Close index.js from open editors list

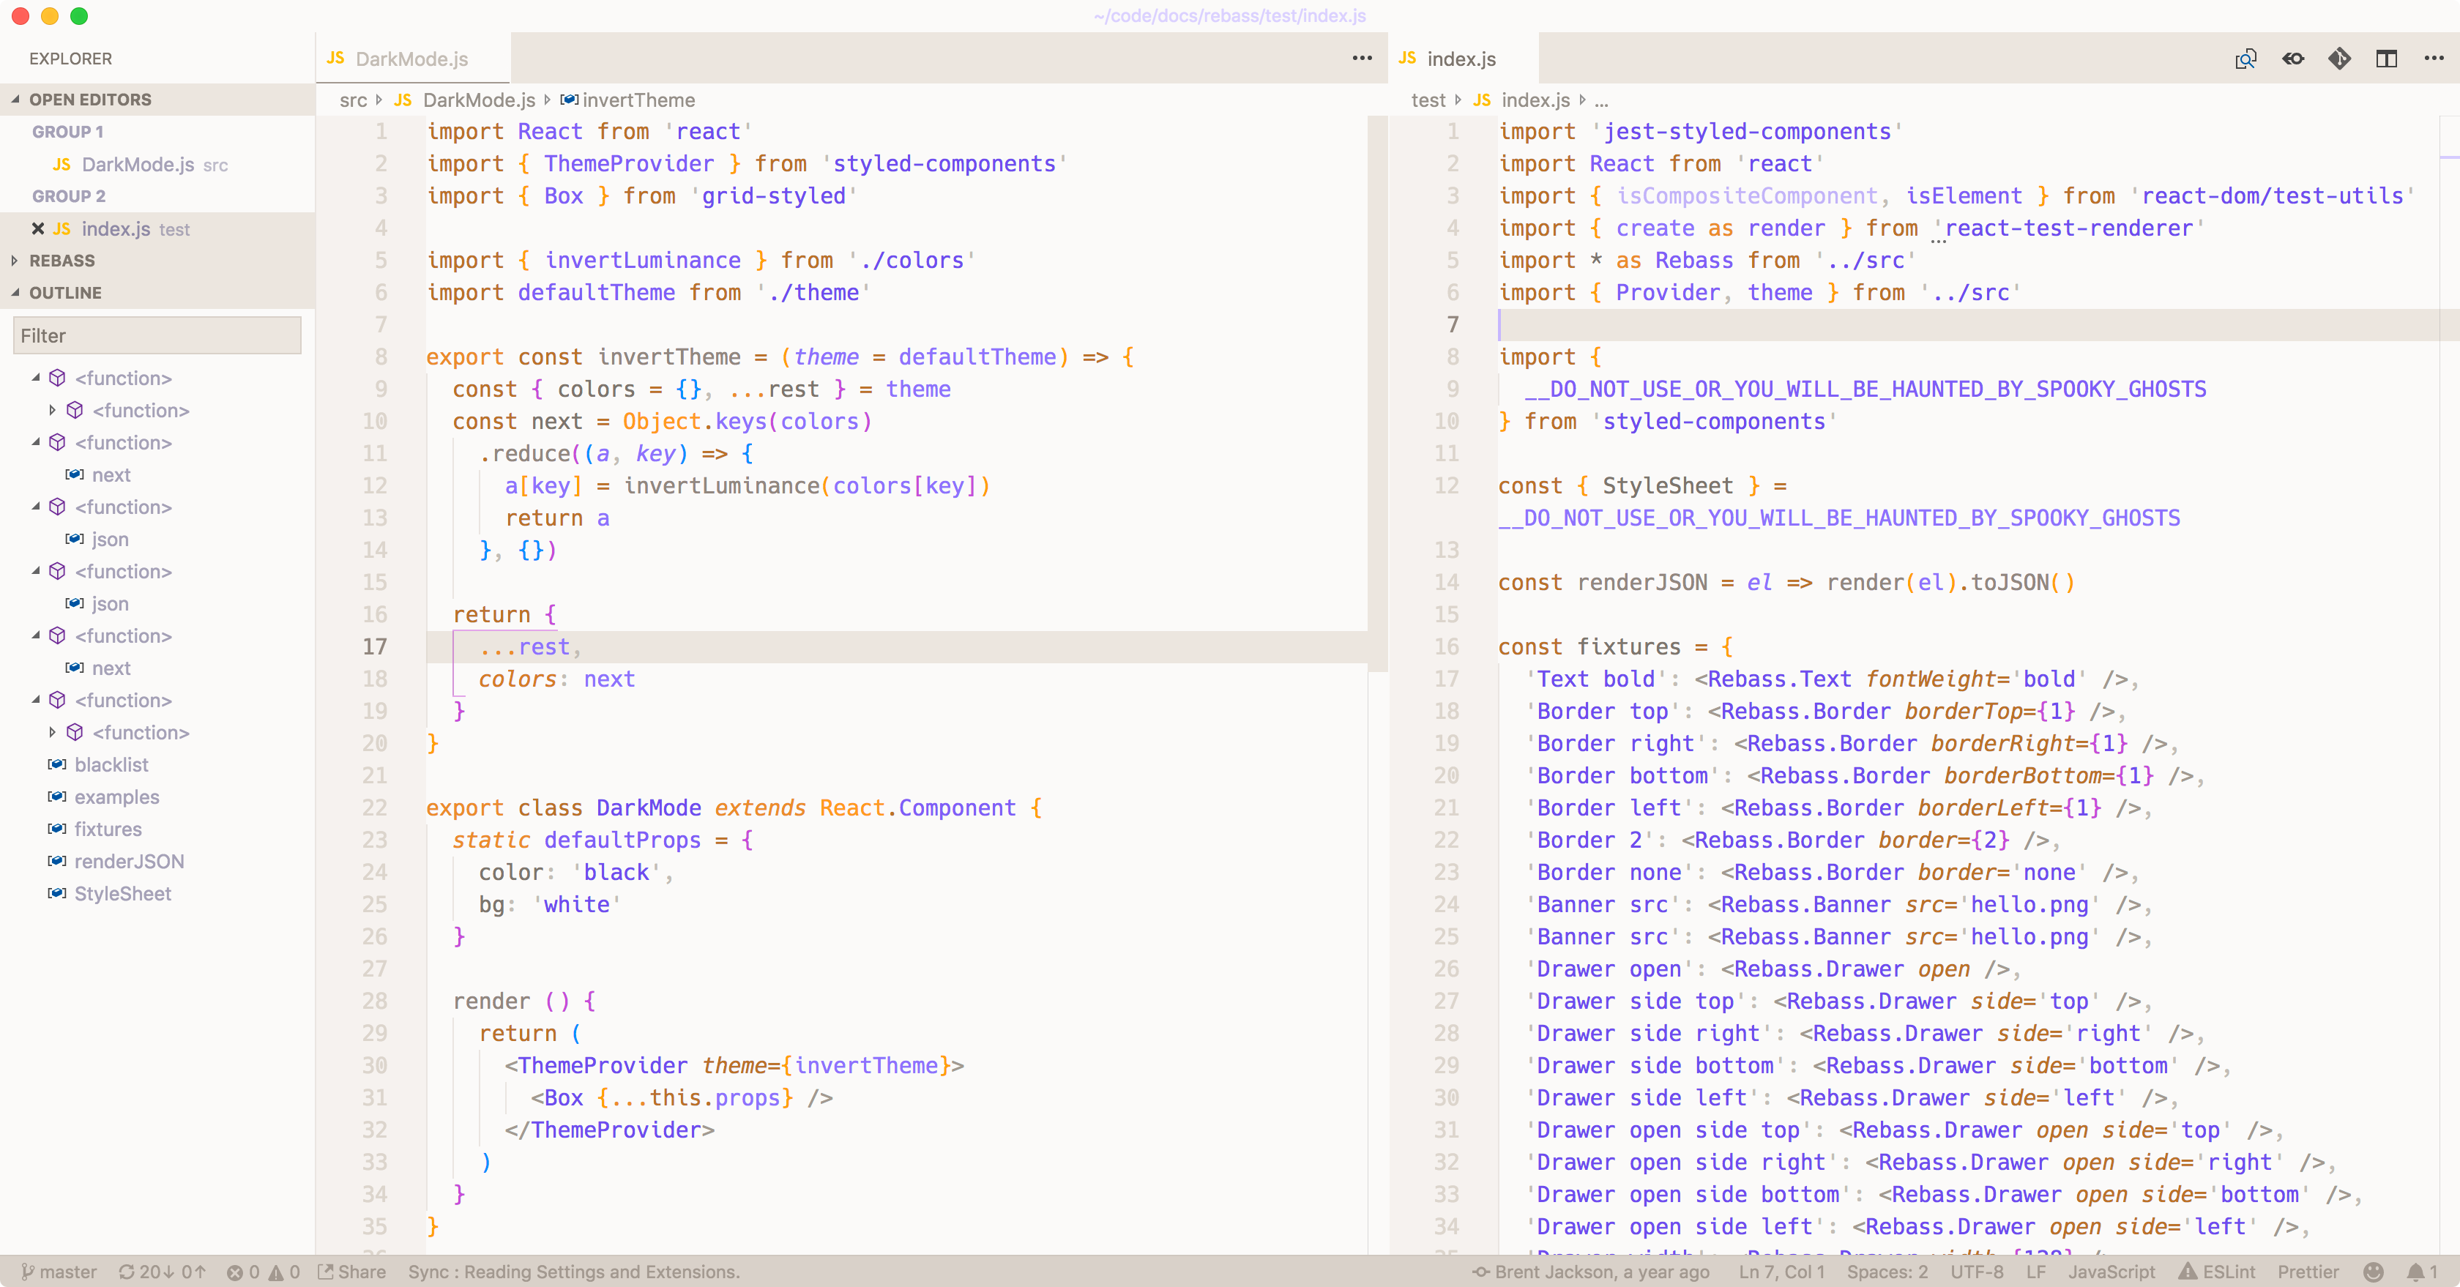38,228
